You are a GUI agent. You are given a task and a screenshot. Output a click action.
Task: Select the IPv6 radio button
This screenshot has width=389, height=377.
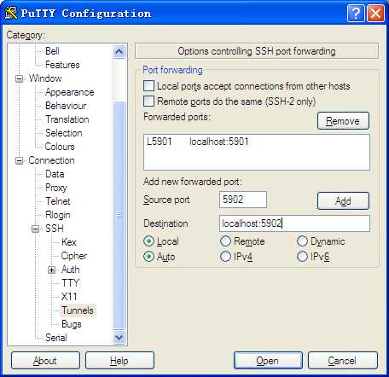click(302, 257)
